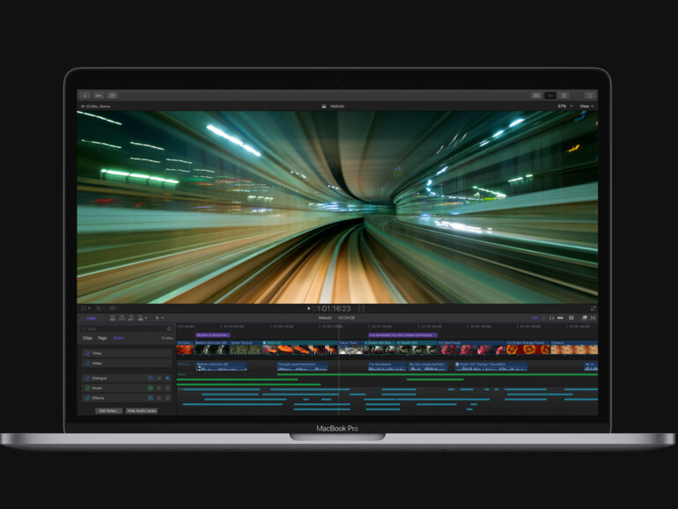Viewport: 678px width, 509px height.
Task: Click the Hide Audio Lanes button
Action: click(x=141, y=410)
